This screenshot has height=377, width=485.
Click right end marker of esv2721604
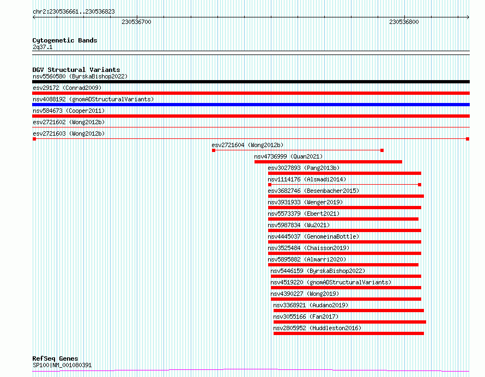[382, 150]
